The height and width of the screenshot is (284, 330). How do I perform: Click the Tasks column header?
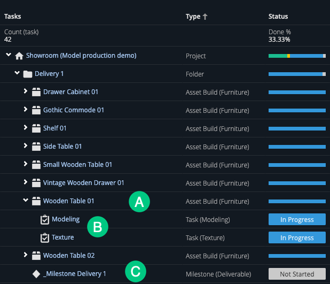point(13,17)
